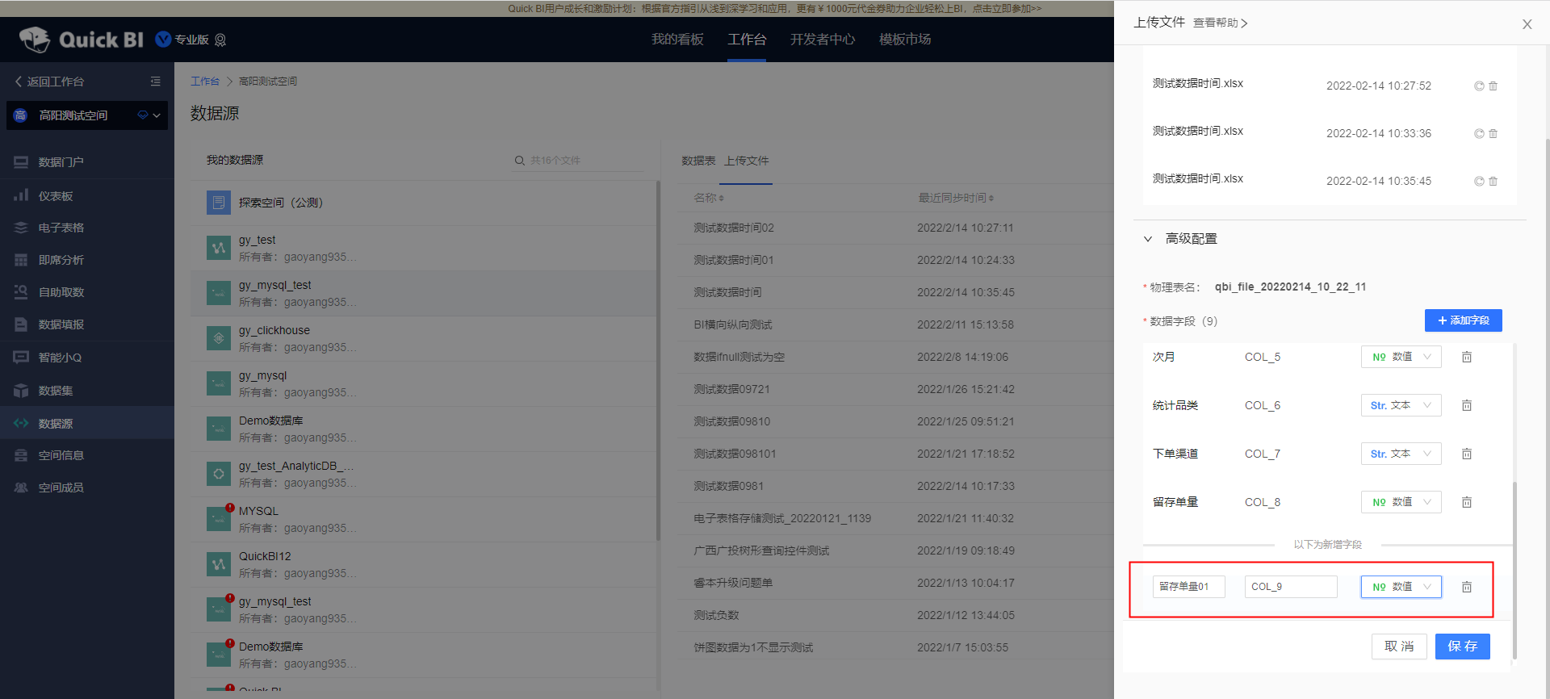Click the 工作台 breadcrumb link

(205, 82)
